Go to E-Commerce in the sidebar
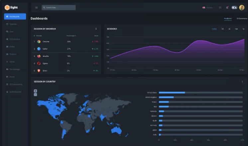This screenshot has height=146, width=248. [x=15, y=39]
